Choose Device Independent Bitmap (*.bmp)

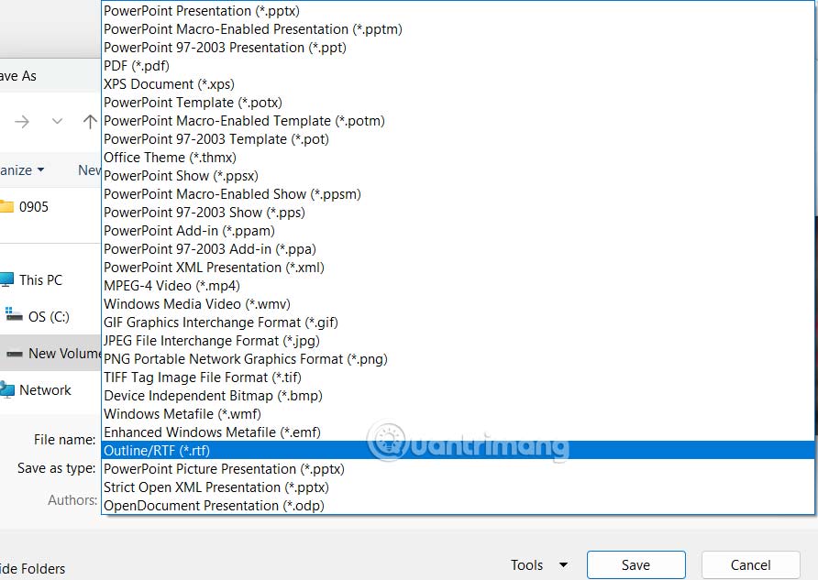pos(458,396)
